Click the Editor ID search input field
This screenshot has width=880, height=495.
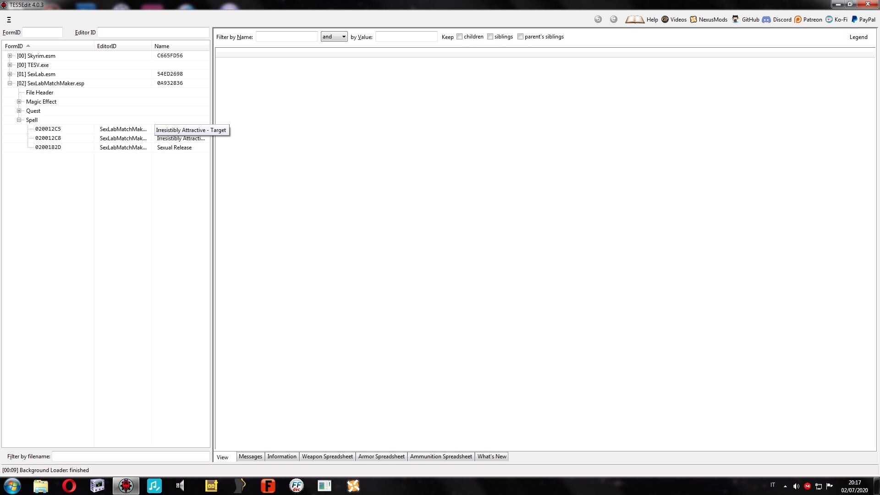pyautogui.click(x=153, y=33)
